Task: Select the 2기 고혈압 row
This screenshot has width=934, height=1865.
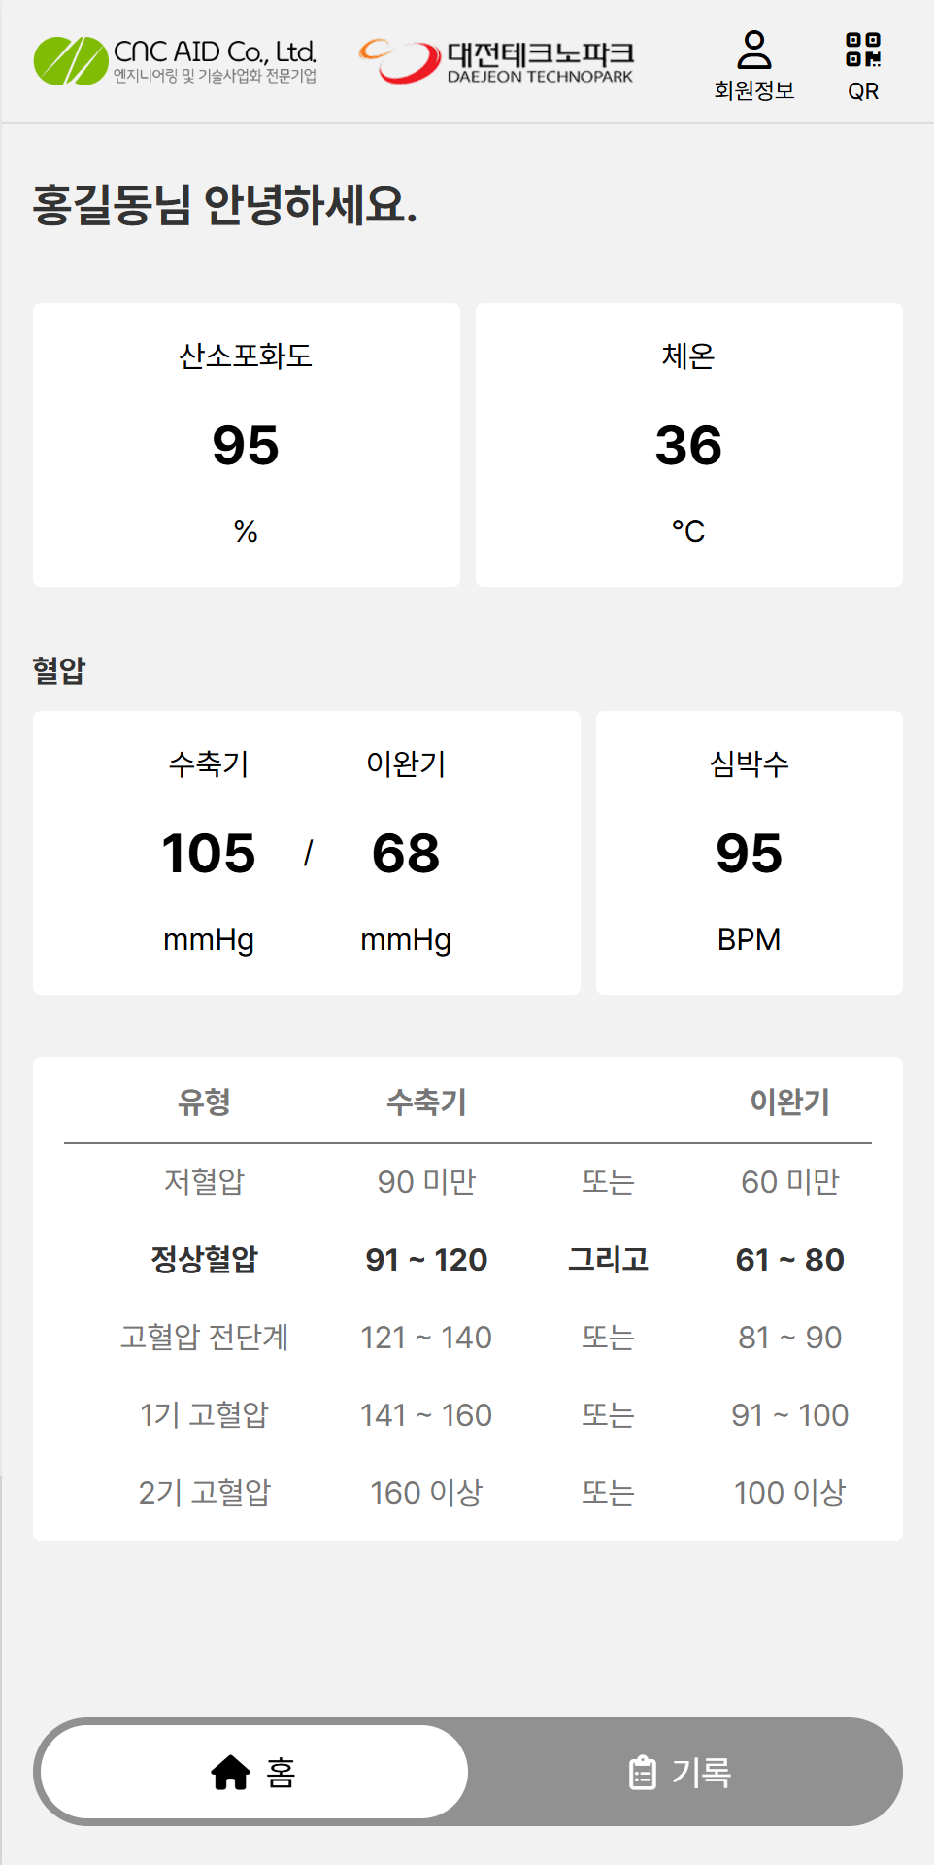Action: (466, 1493)
